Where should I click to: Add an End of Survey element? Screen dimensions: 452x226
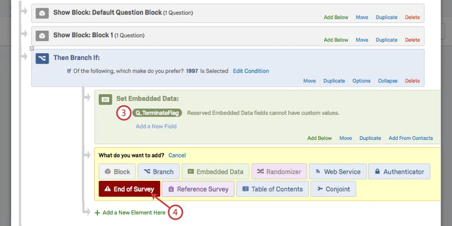129,189
